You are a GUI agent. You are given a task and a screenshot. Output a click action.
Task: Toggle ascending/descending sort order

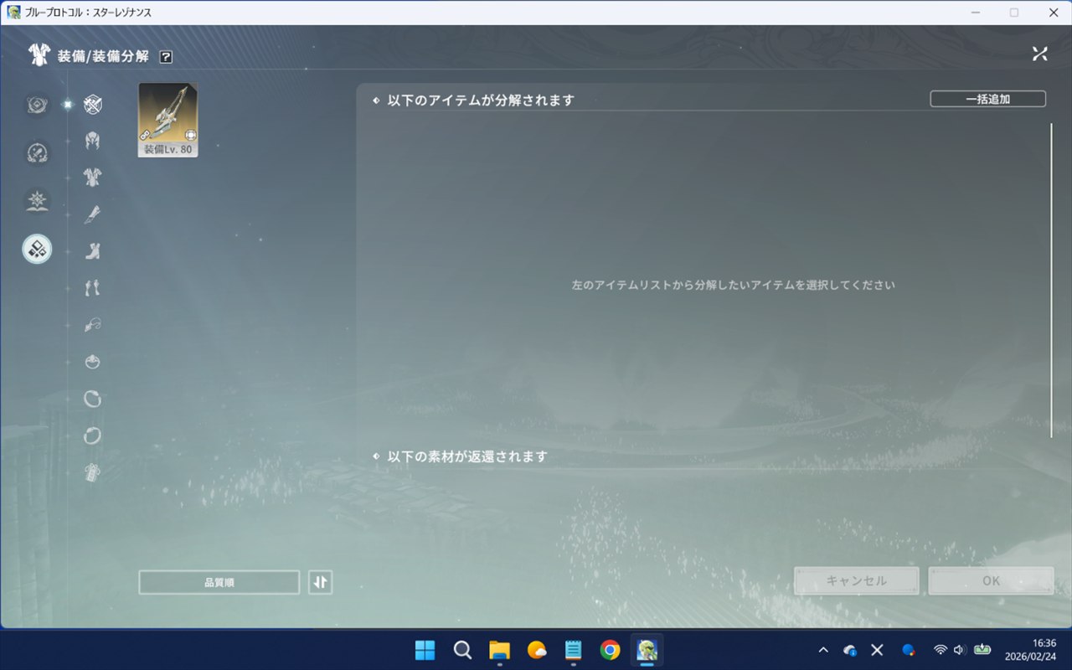pyautogui.click(x=320, y=582)
